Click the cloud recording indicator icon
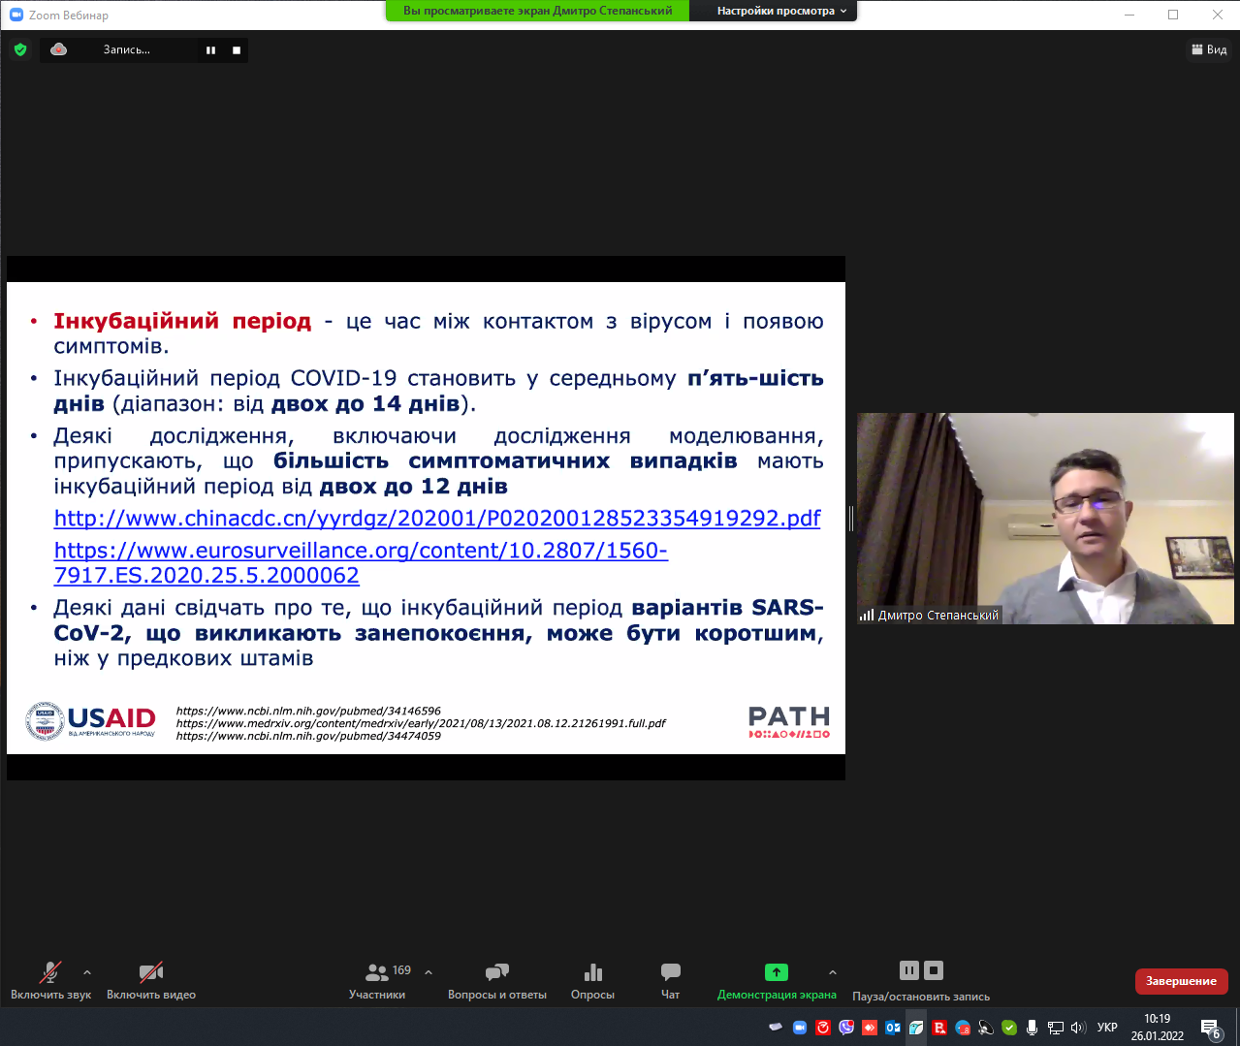 (59, 49)
